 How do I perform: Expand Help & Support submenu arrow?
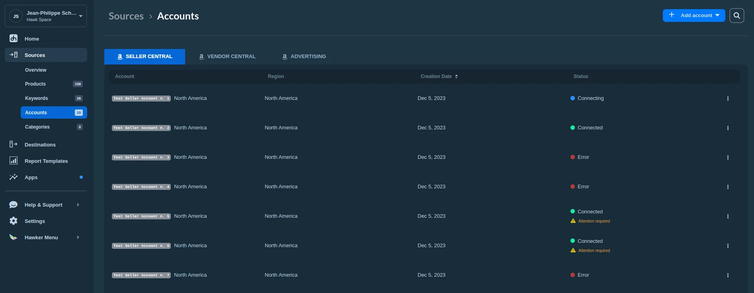point(78,205)
